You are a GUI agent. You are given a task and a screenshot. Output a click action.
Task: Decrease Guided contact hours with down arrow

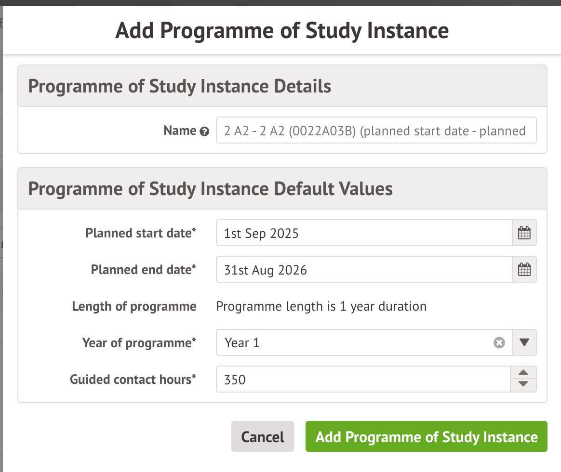pyautogui.click(x=523, y=385)
